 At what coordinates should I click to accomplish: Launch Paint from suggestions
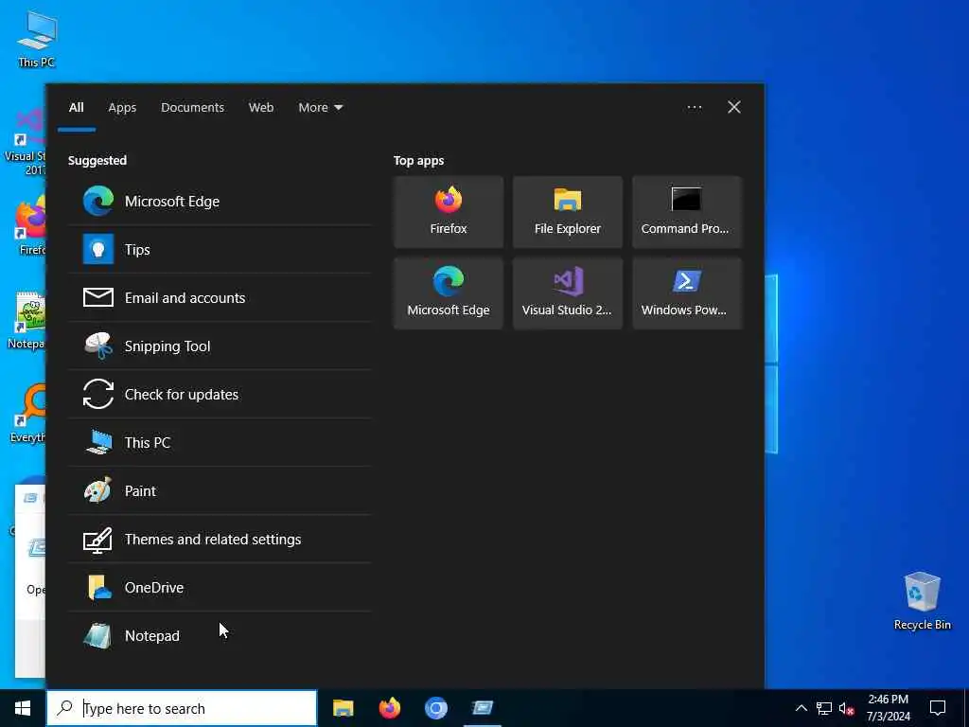click(220, 491)
